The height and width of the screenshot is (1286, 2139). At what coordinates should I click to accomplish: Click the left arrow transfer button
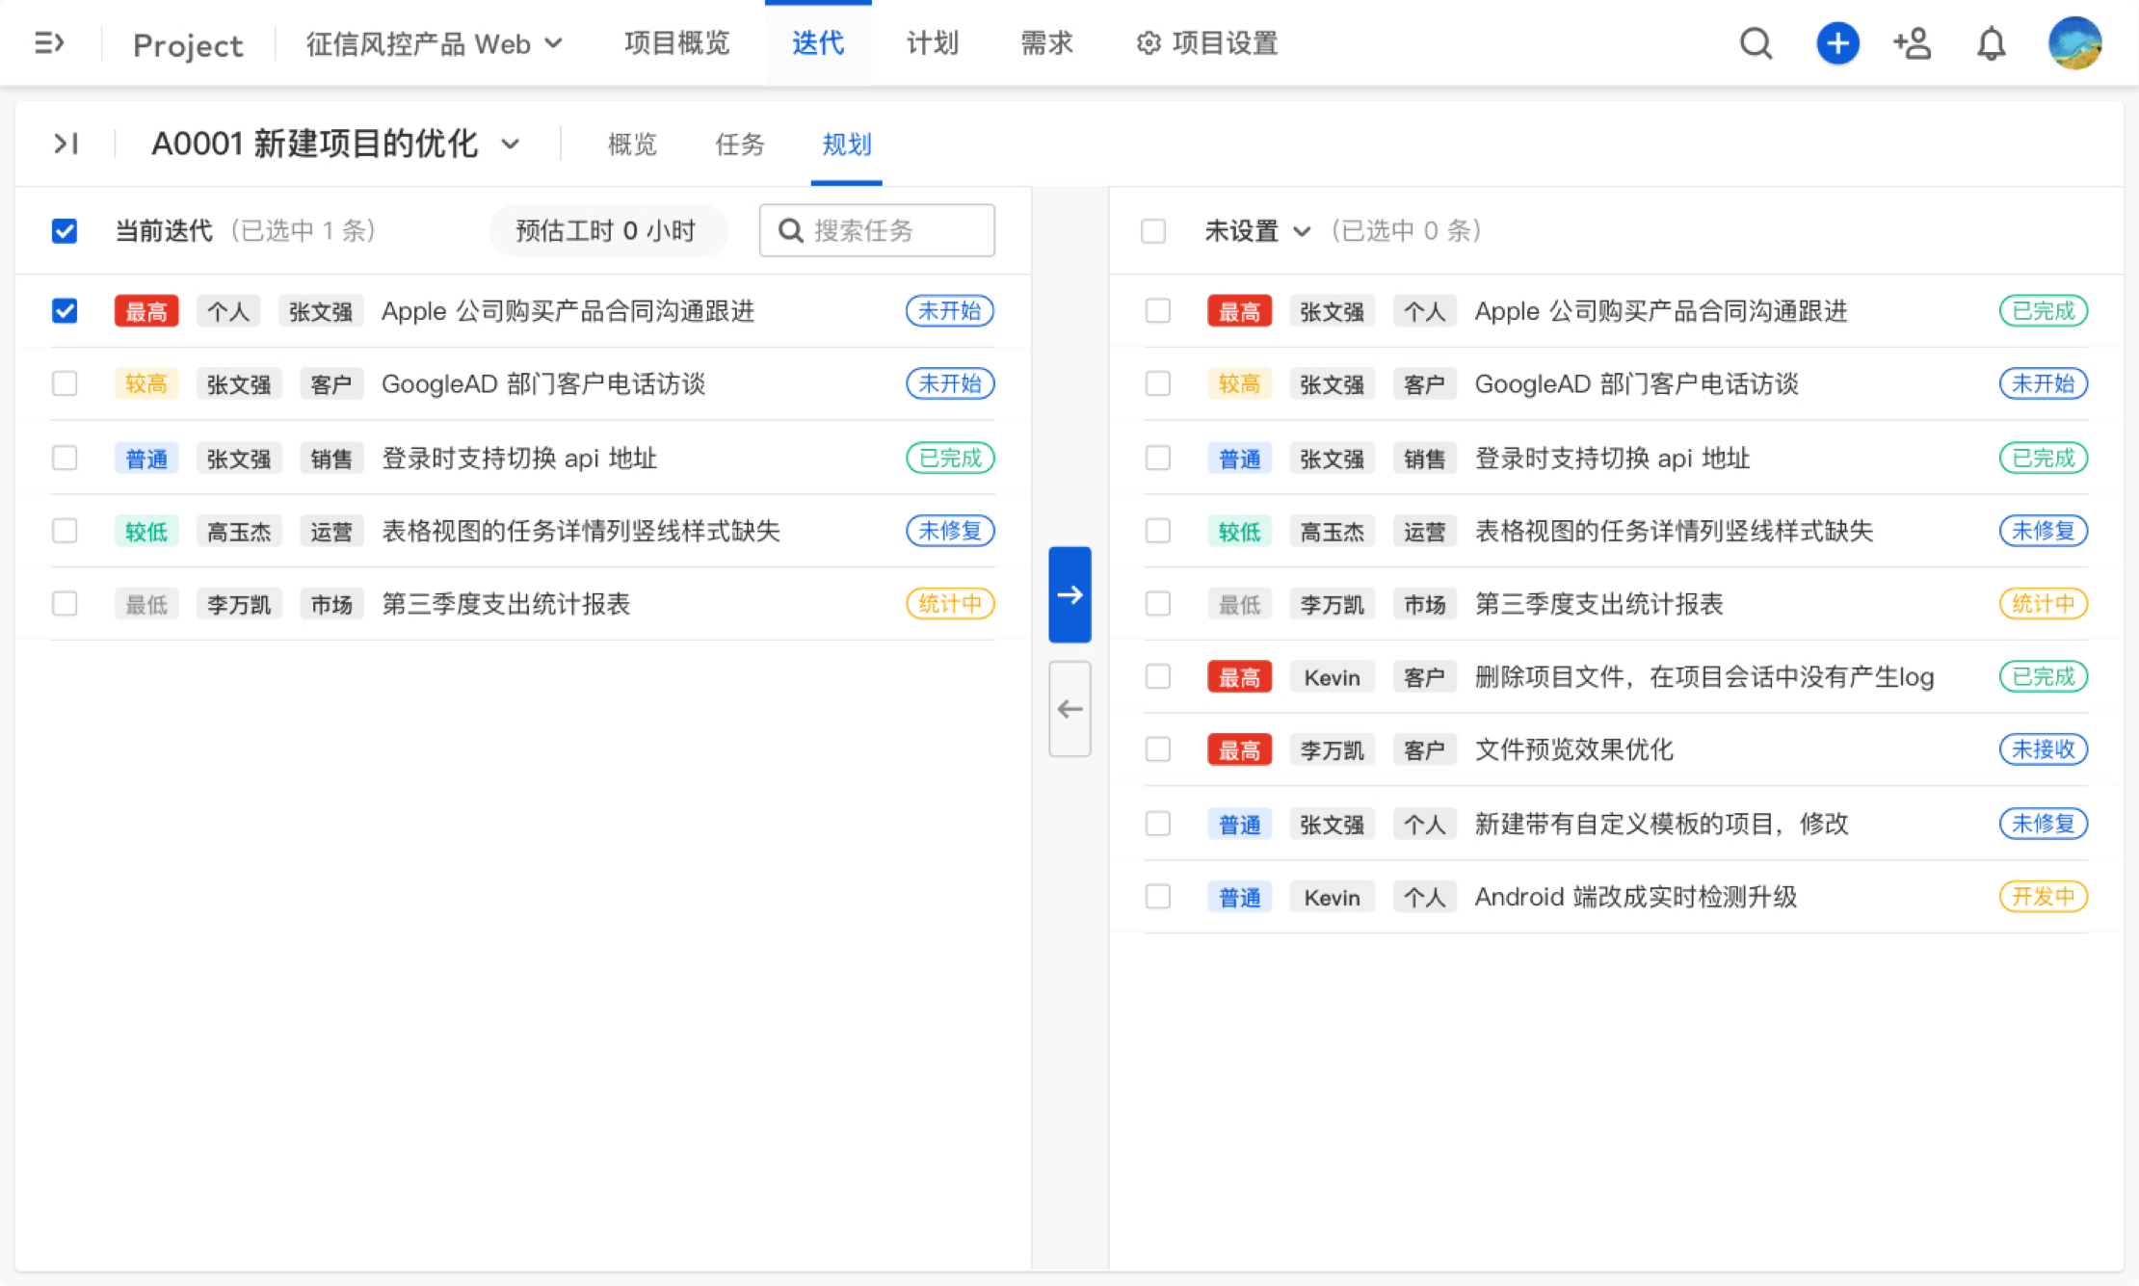(1069, 709)
